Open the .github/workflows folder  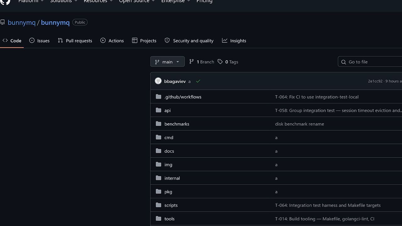click(x=183, y=97)
